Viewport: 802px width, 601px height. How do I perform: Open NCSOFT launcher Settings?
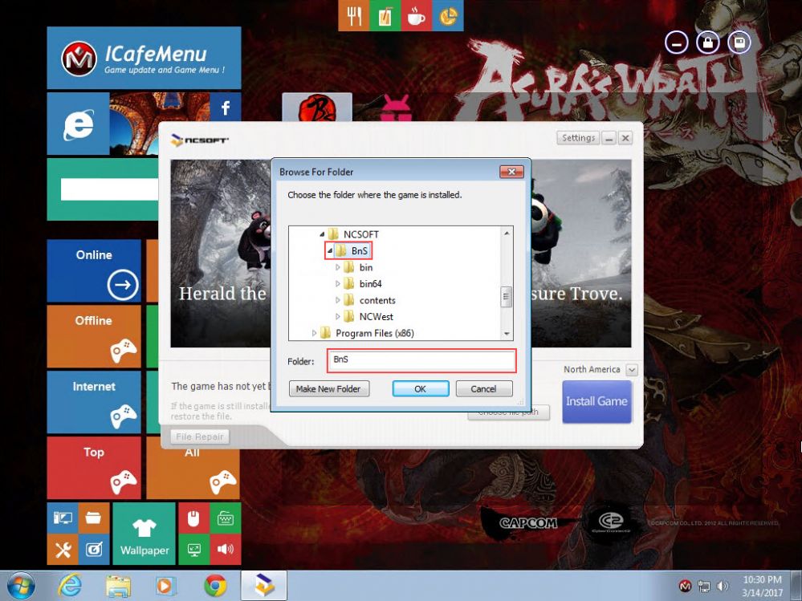tap(578, 137)
